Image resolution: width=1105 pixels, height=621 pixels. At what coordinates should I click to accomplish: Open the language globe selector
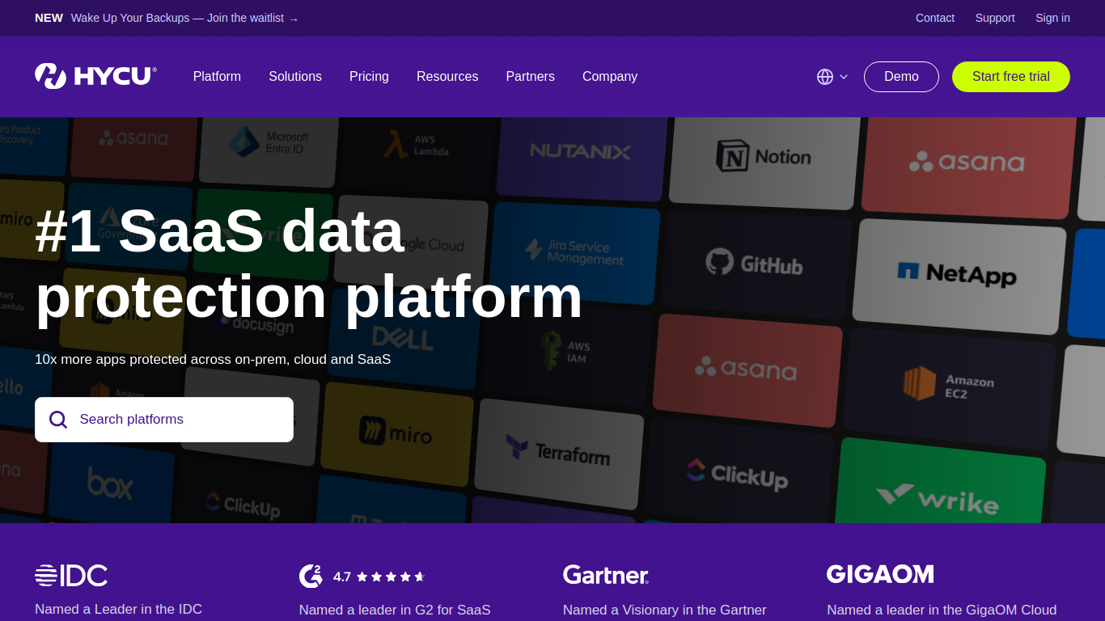832,77
